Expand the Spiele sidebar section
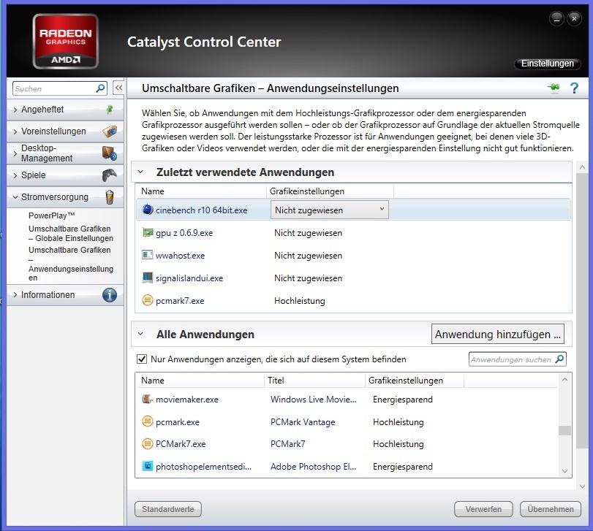593x531 pixels. pos(15,175)
